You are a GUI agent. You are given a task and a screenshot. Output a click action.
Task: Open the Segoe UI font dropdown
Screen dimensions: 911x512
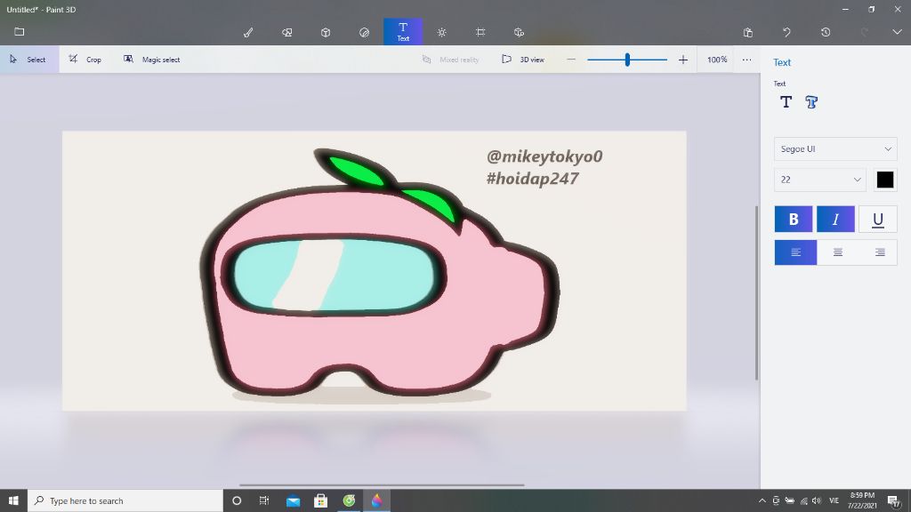835,149
